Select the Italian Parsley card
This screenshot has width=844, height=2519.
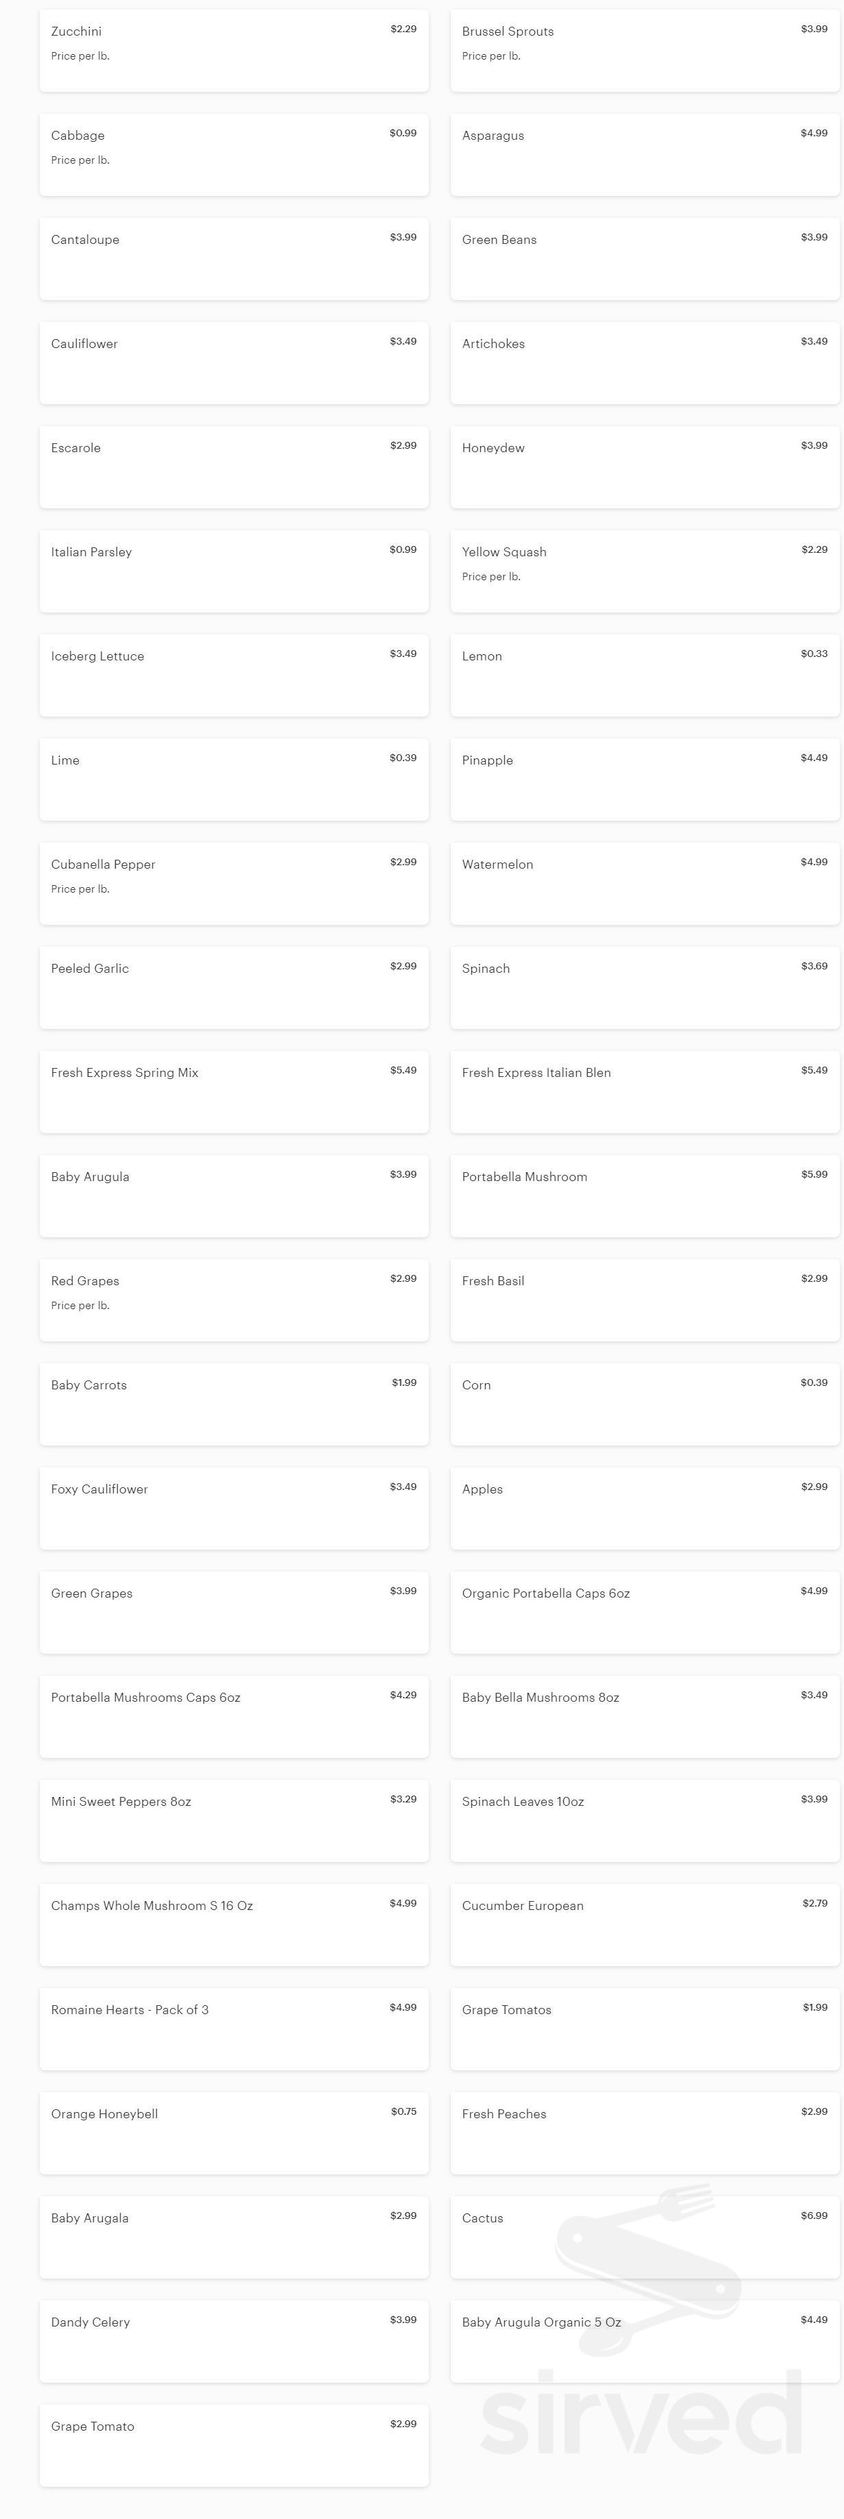[x=234, y=571]
